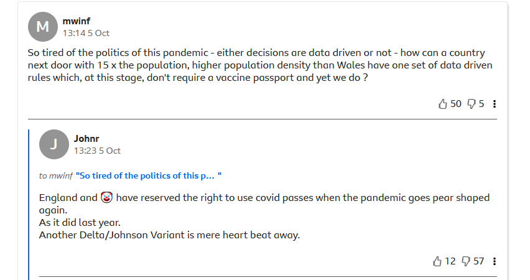Viewport: 530px width, 280px height.
Task: Open the Johnr username profile
Action: tap(86, 139)
